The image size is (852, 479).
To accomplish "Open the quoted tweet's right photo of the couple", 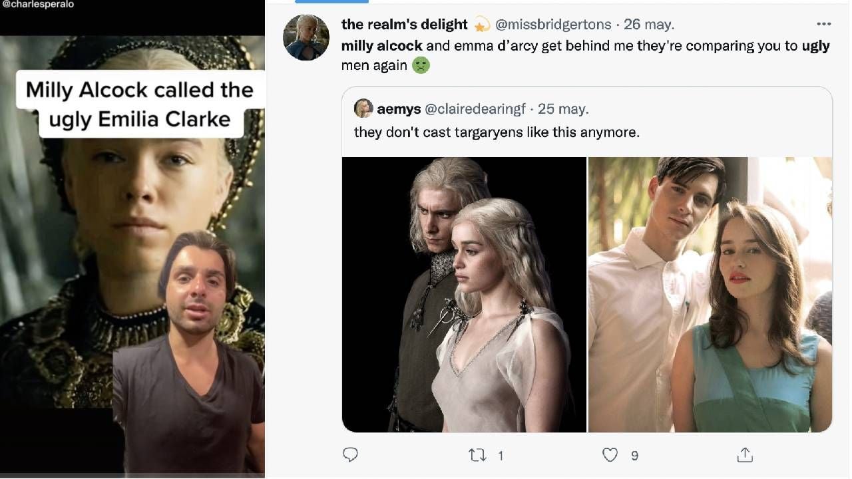I will tap(710, 294).
